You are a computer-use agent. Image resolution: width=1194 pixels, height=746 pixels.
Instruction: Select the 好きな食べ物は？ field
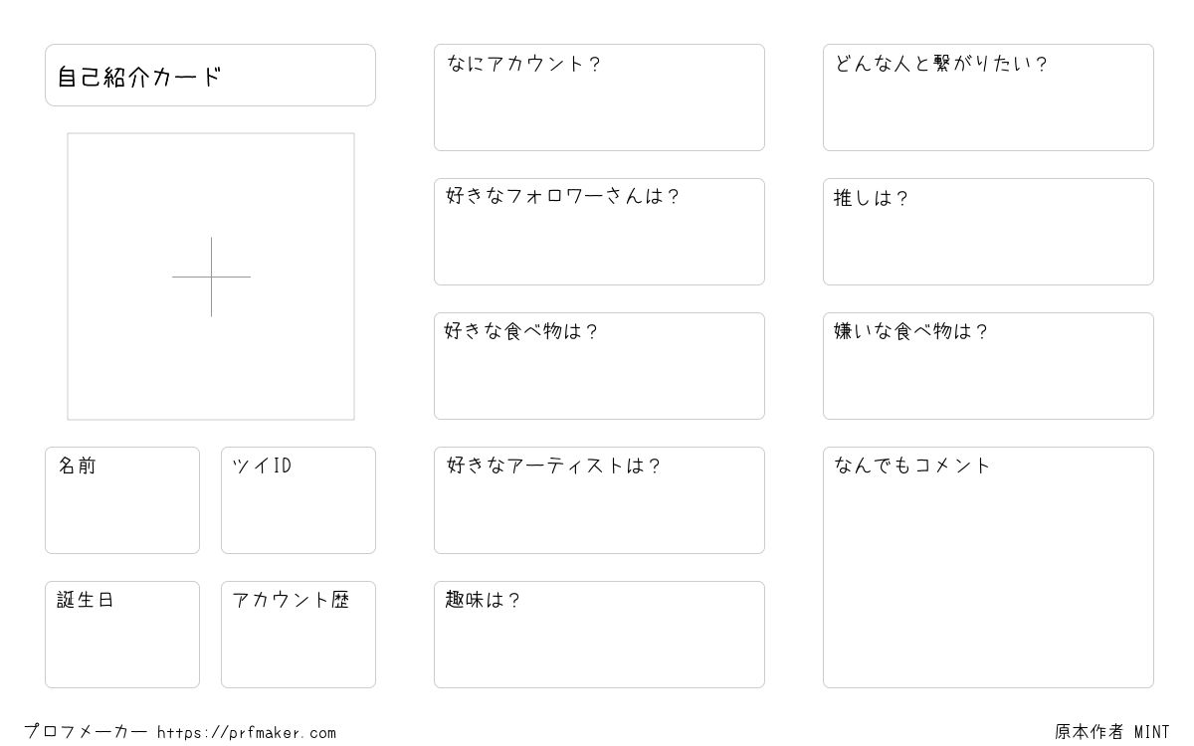(599, 366)
